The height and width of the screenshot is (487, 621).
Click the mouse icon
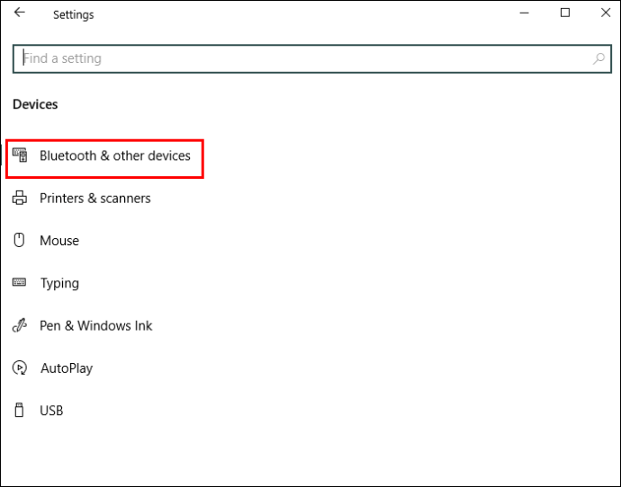pos(20,241)
